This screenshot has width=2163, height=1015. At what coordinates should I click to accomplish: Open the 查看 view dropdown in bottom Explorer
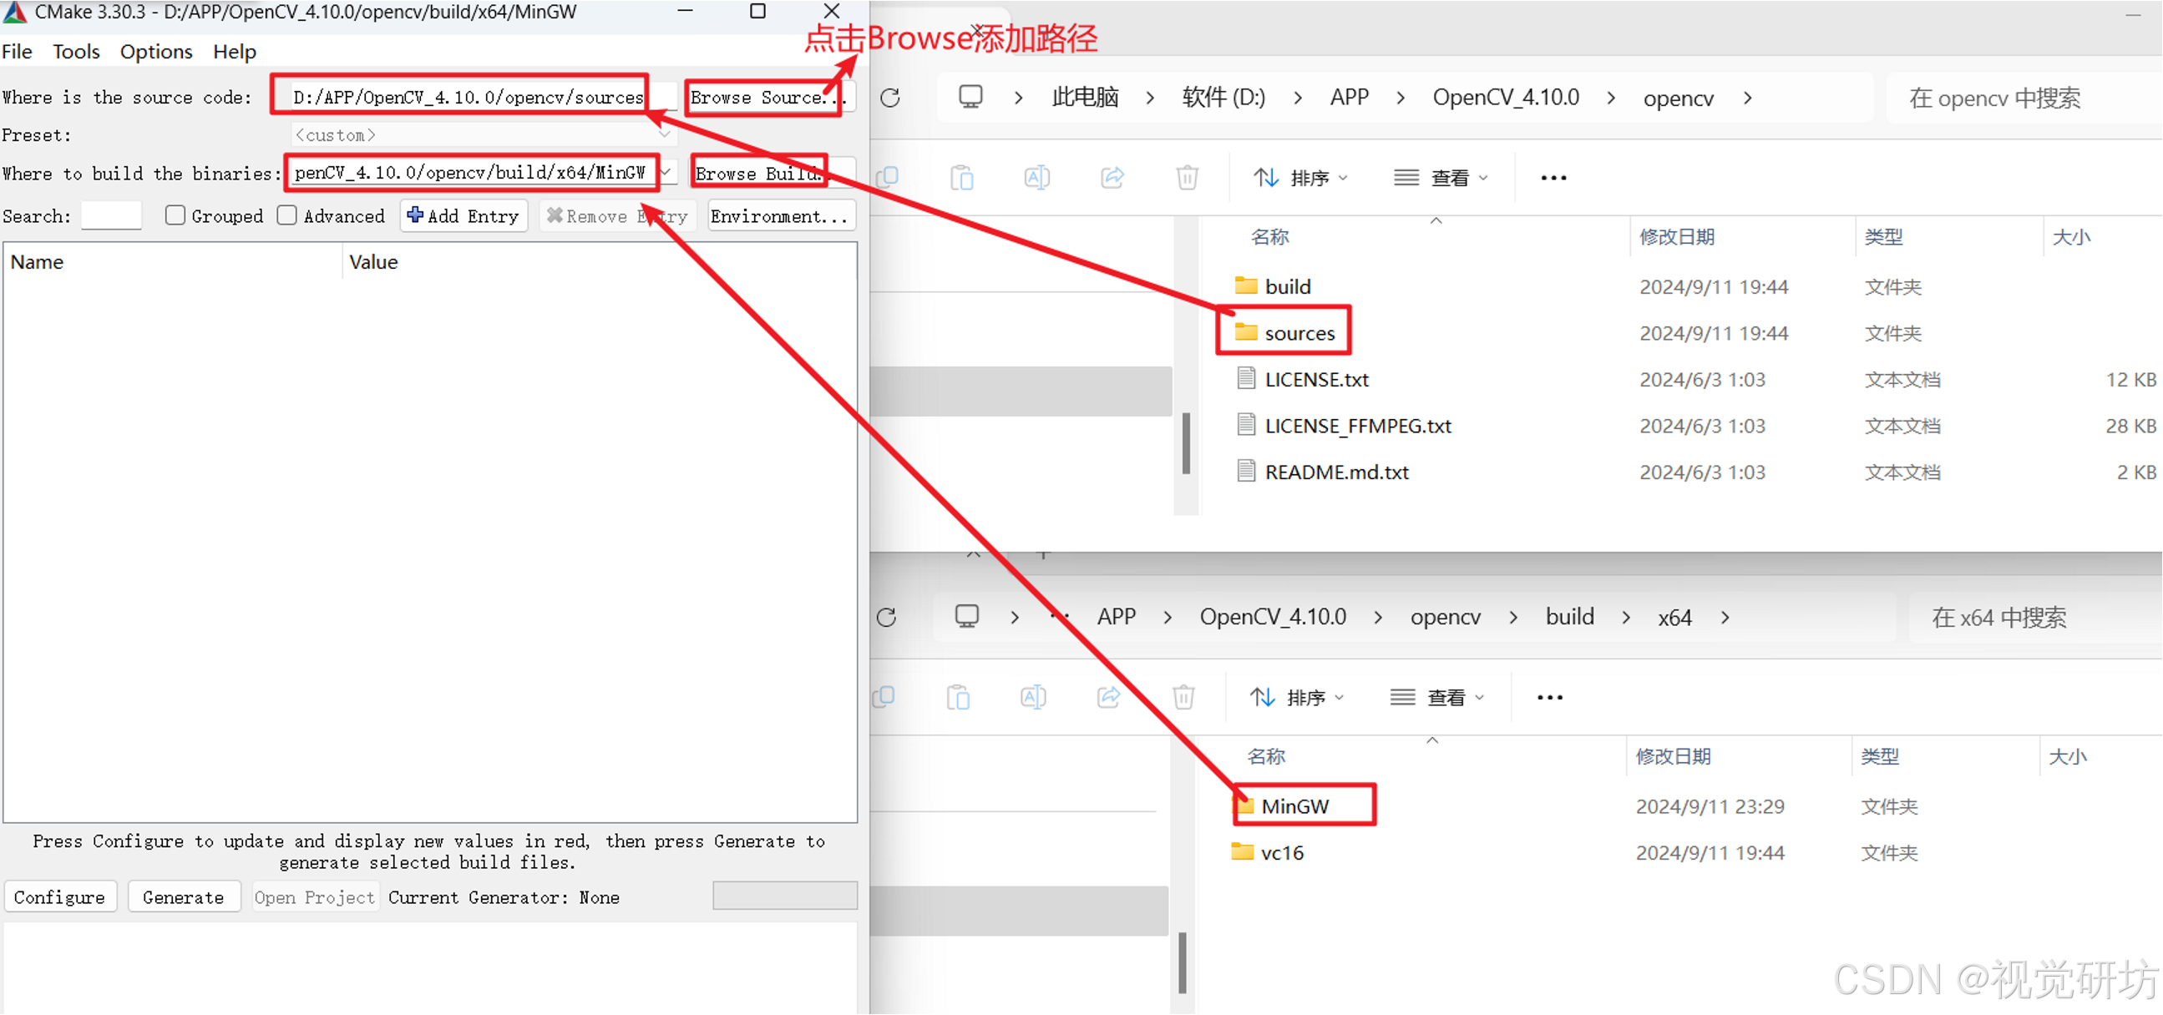point(1437,697)
